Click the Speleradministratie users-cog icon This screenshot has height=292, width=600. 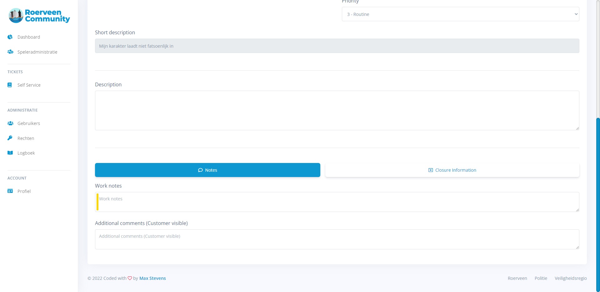10,52
